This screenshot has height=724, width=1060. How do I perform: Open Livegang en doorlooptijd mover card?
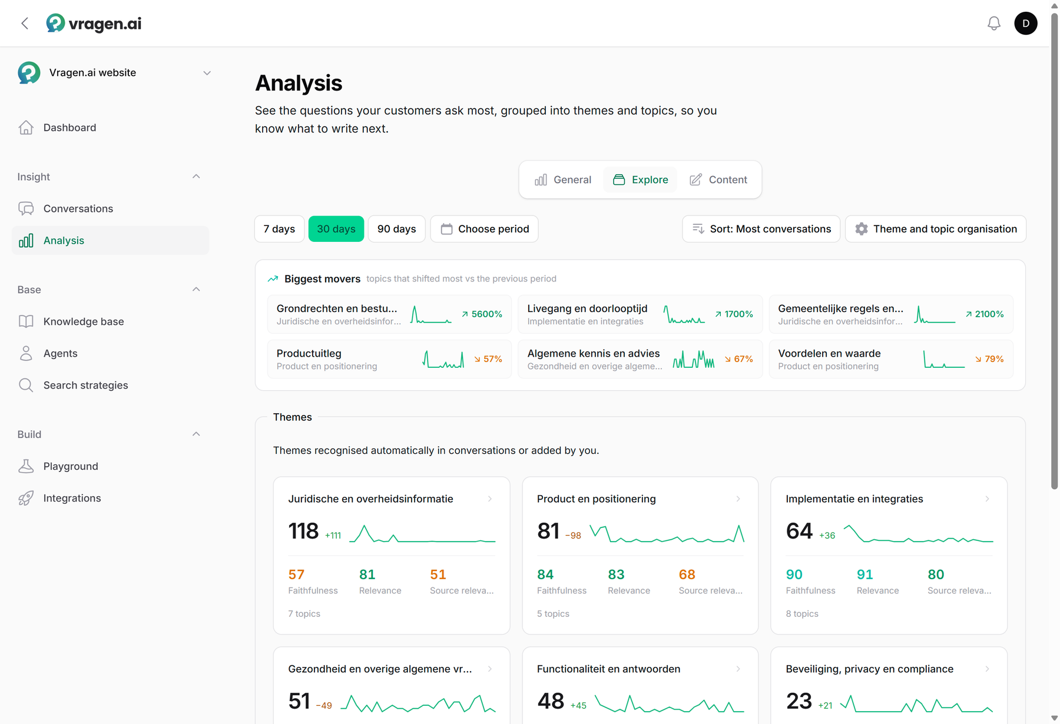pos(640,314)
